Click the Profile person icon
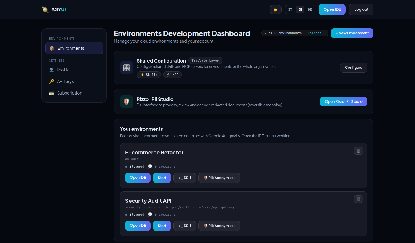This screenshot has height=243, width=415. coord(52,70)
